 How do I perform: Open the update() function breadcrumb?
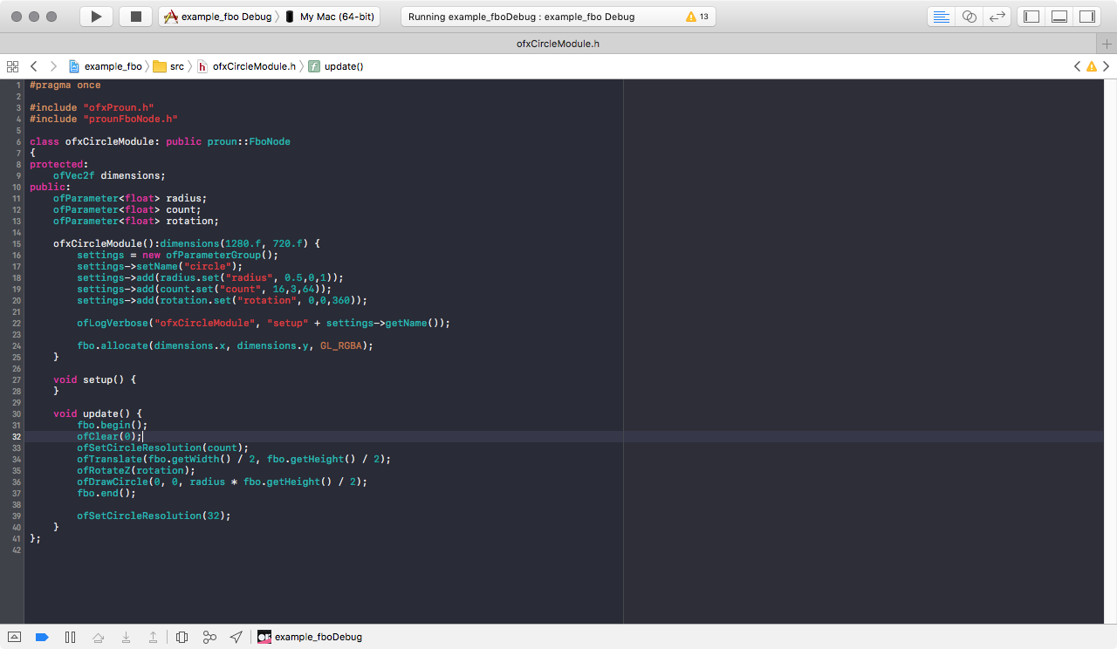click(x=336, y=66)
